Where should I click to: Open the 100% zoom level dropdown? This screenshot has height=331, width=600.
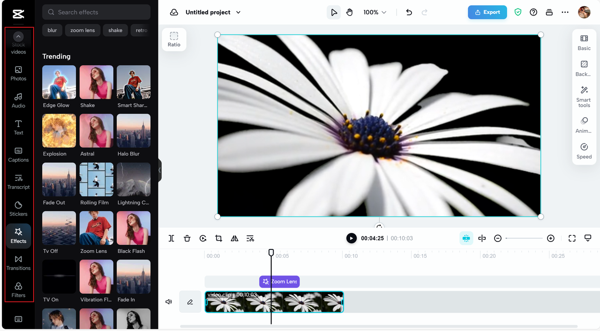[375, 12]
